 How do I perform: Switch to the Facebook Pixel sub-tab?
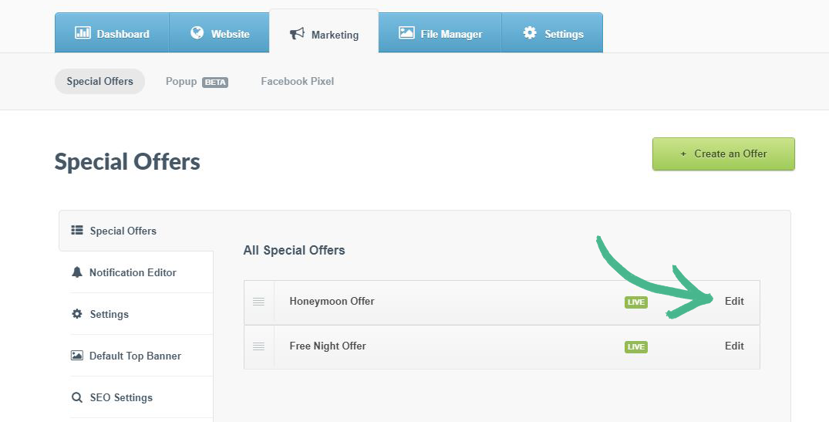tap(297, 81)
